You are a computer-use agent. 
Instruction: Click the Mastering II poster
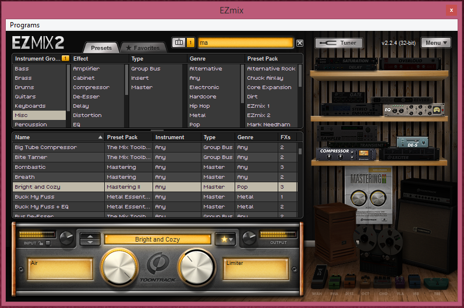369,195
